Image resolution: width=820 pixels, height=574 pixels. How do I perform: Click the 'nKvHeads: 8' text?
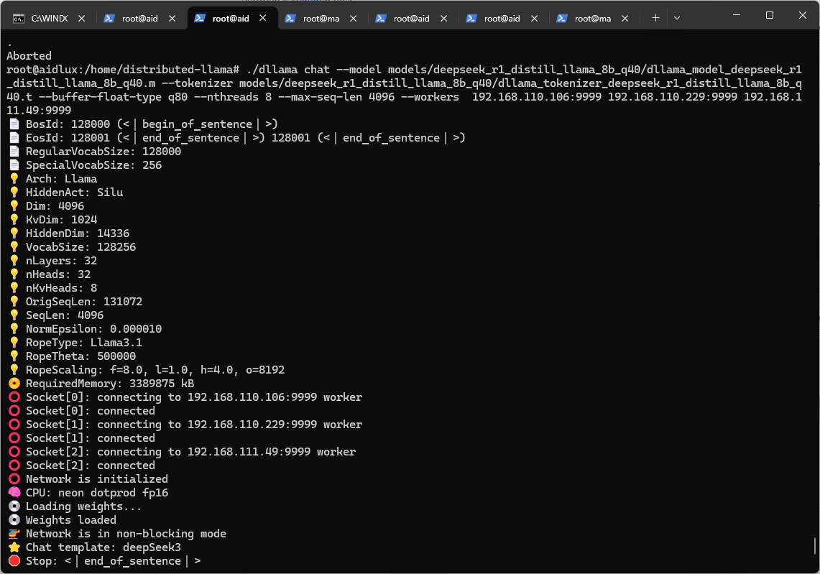(x=61, y=287)
